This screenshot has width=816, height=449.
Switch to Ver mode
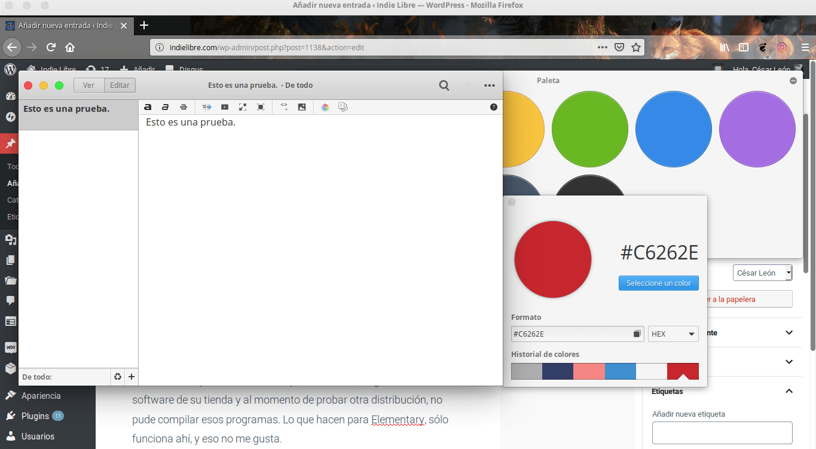pyautogui.click(x=88, y=85)
